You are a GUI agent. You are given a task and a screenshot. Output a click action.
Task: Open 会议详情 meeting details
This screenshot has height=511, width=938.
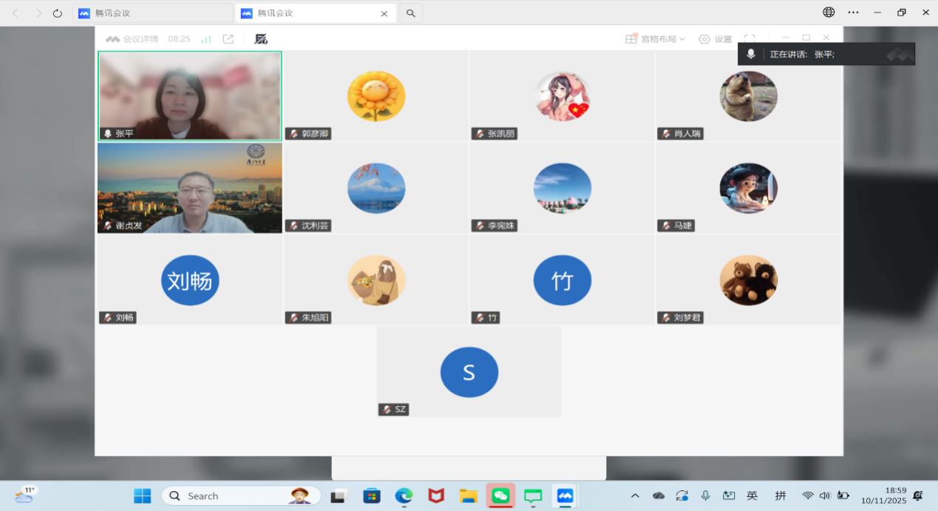pyautogui.click(x=133, y=39)
